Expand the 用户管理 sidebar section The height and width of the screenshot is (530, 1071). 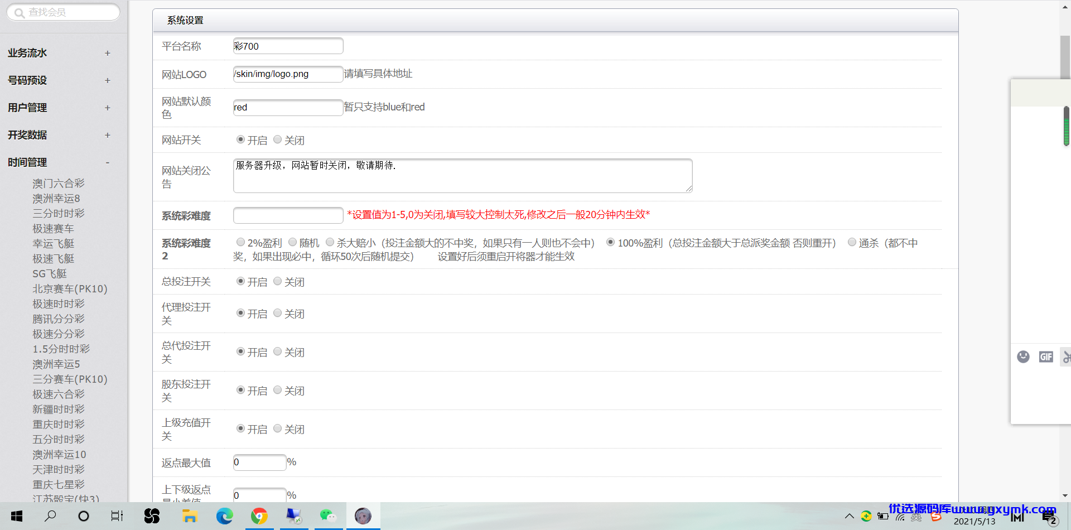pyautogui.click(x=59, y=108)
